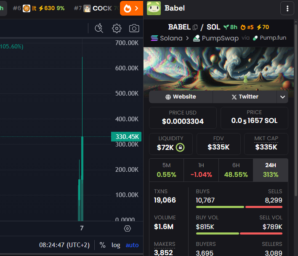Click the Pump.fun pill icon
The image size is (298, 256).
point(255,38)
